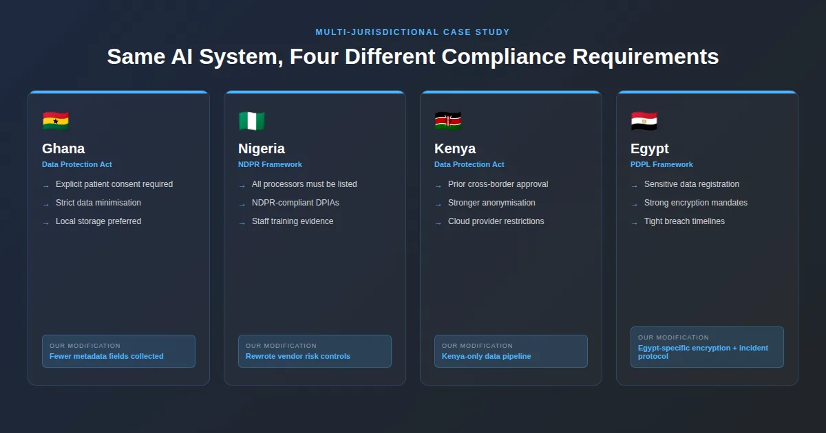Click 'Fewer metadata fields collected' modification box

pos(118,351)
